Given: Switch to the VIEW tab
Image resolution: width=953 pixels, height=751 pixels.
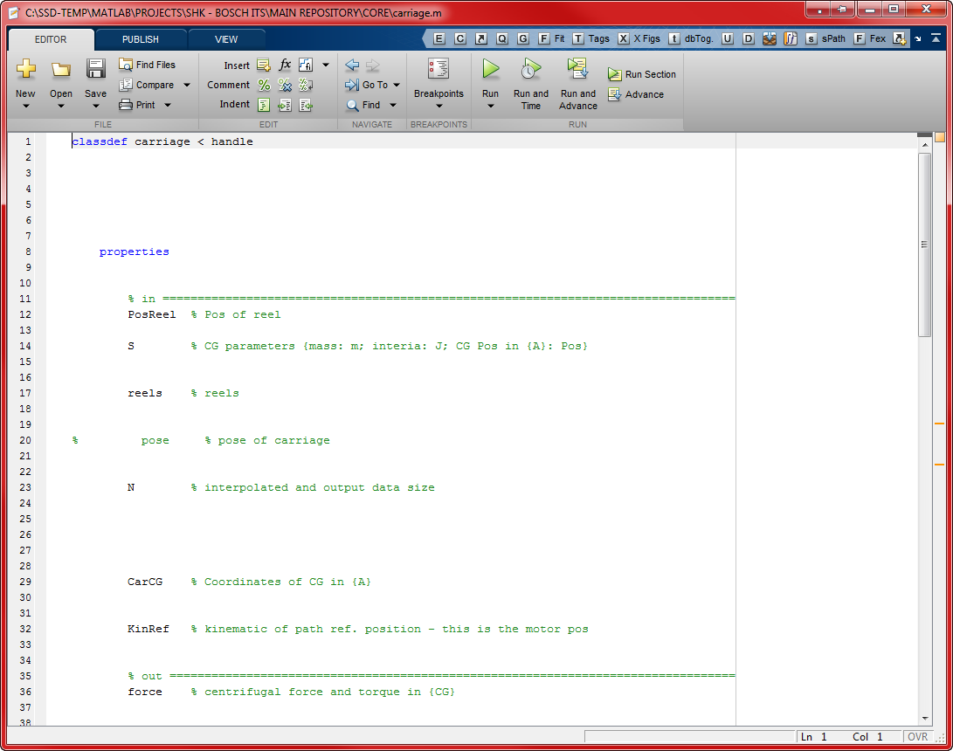Looking at the screenshot, I should [226, 39].
